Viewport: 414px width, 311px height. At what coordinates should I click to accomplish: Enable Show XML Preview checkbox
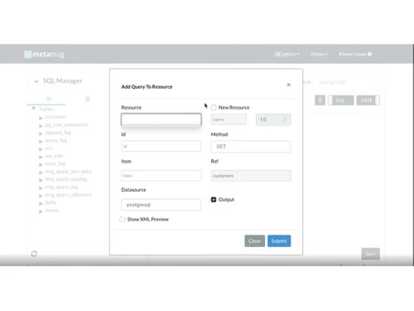click(123, 219)
